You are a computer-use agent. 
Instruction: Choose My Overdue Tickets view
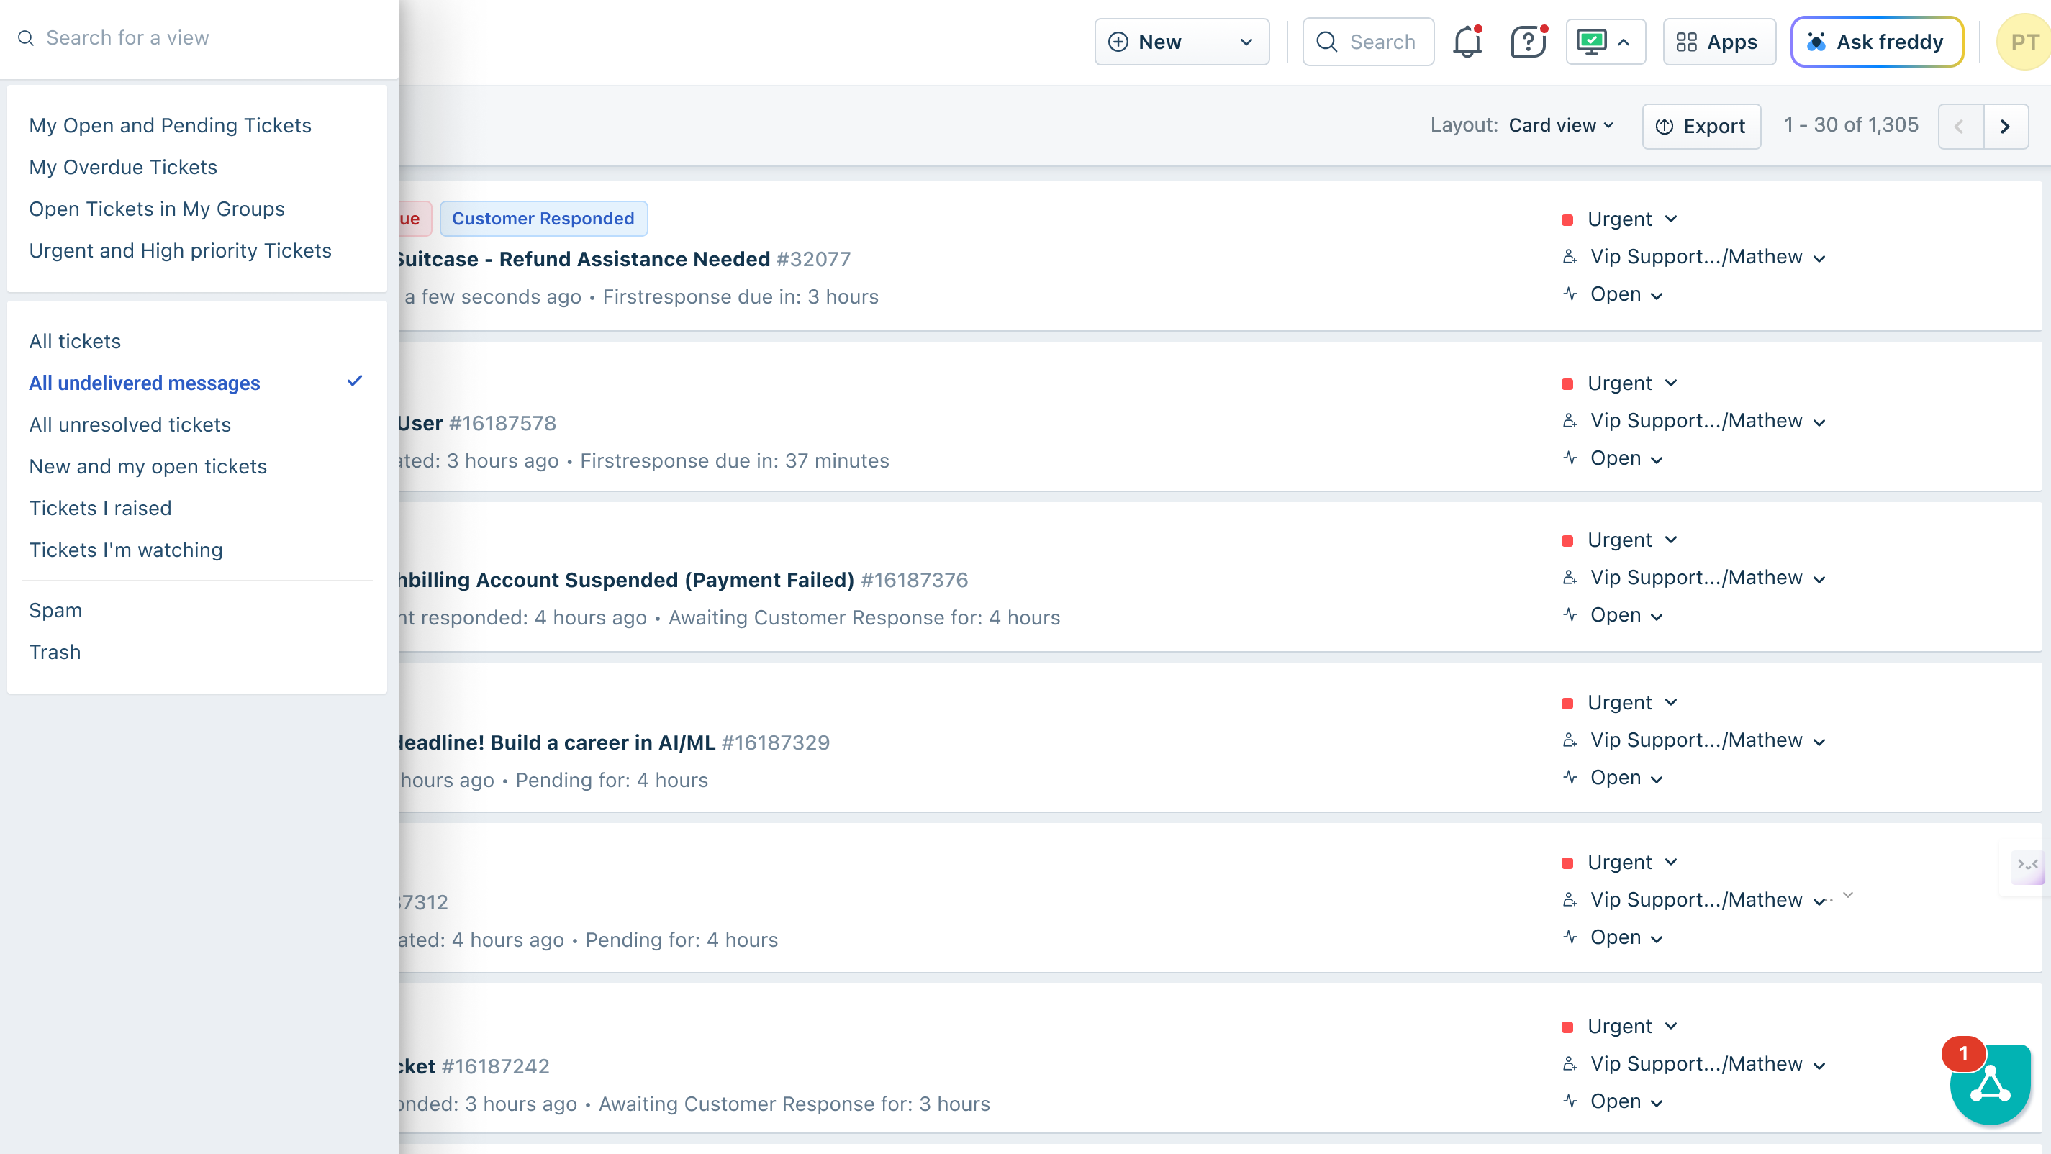click(x=122, y=167)
